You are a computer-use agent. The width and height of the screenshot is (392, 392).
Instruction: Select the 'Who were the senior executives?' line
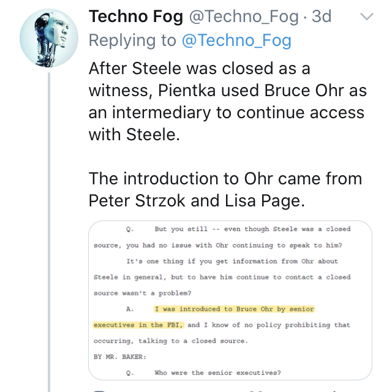(217, 373)
